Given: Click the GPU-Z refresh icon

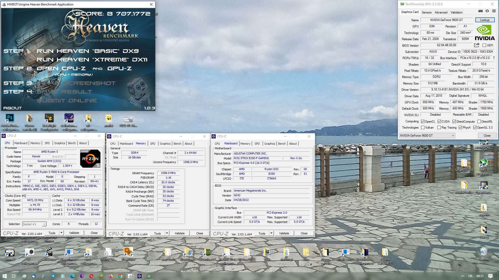Looking at the screenshot, I should click(487, 11).
